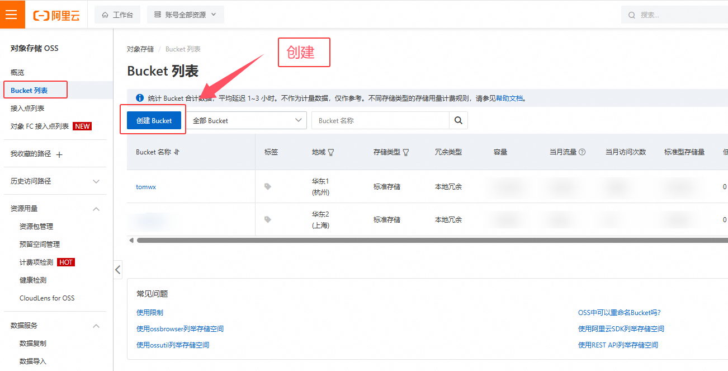Click the Bucket name search magnifier button
This screenshot has width=728, height=371.
click(x=458, y=120)
